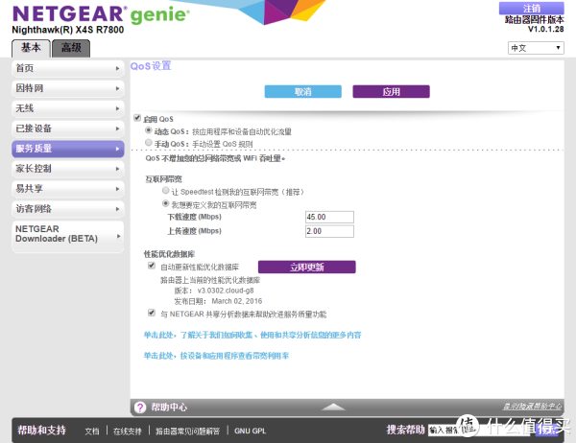Click the 应用 apply button
Image resolution: width=576 pixels, height=443 pixels.
click(x=392, y=92)
